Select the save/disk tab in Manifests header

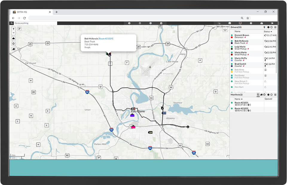[258, 95]
